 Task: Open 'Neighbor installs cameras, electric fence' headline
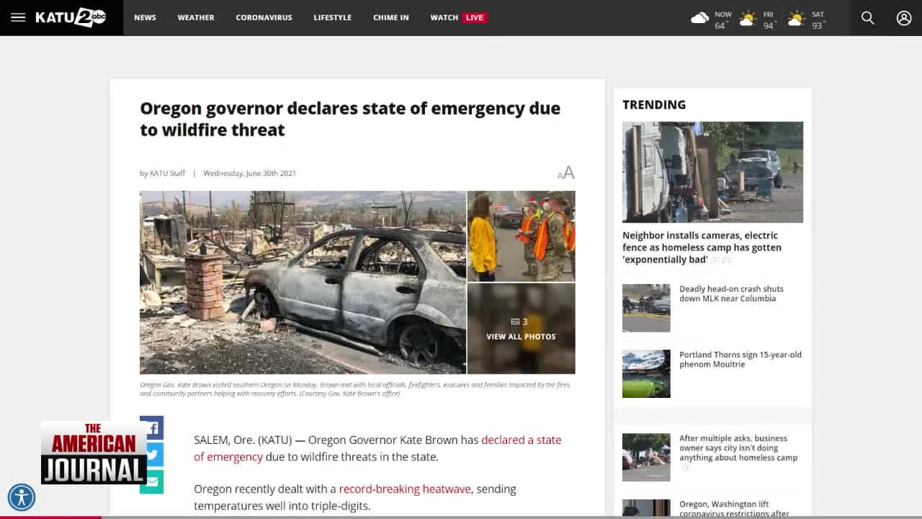coord(702,247)
